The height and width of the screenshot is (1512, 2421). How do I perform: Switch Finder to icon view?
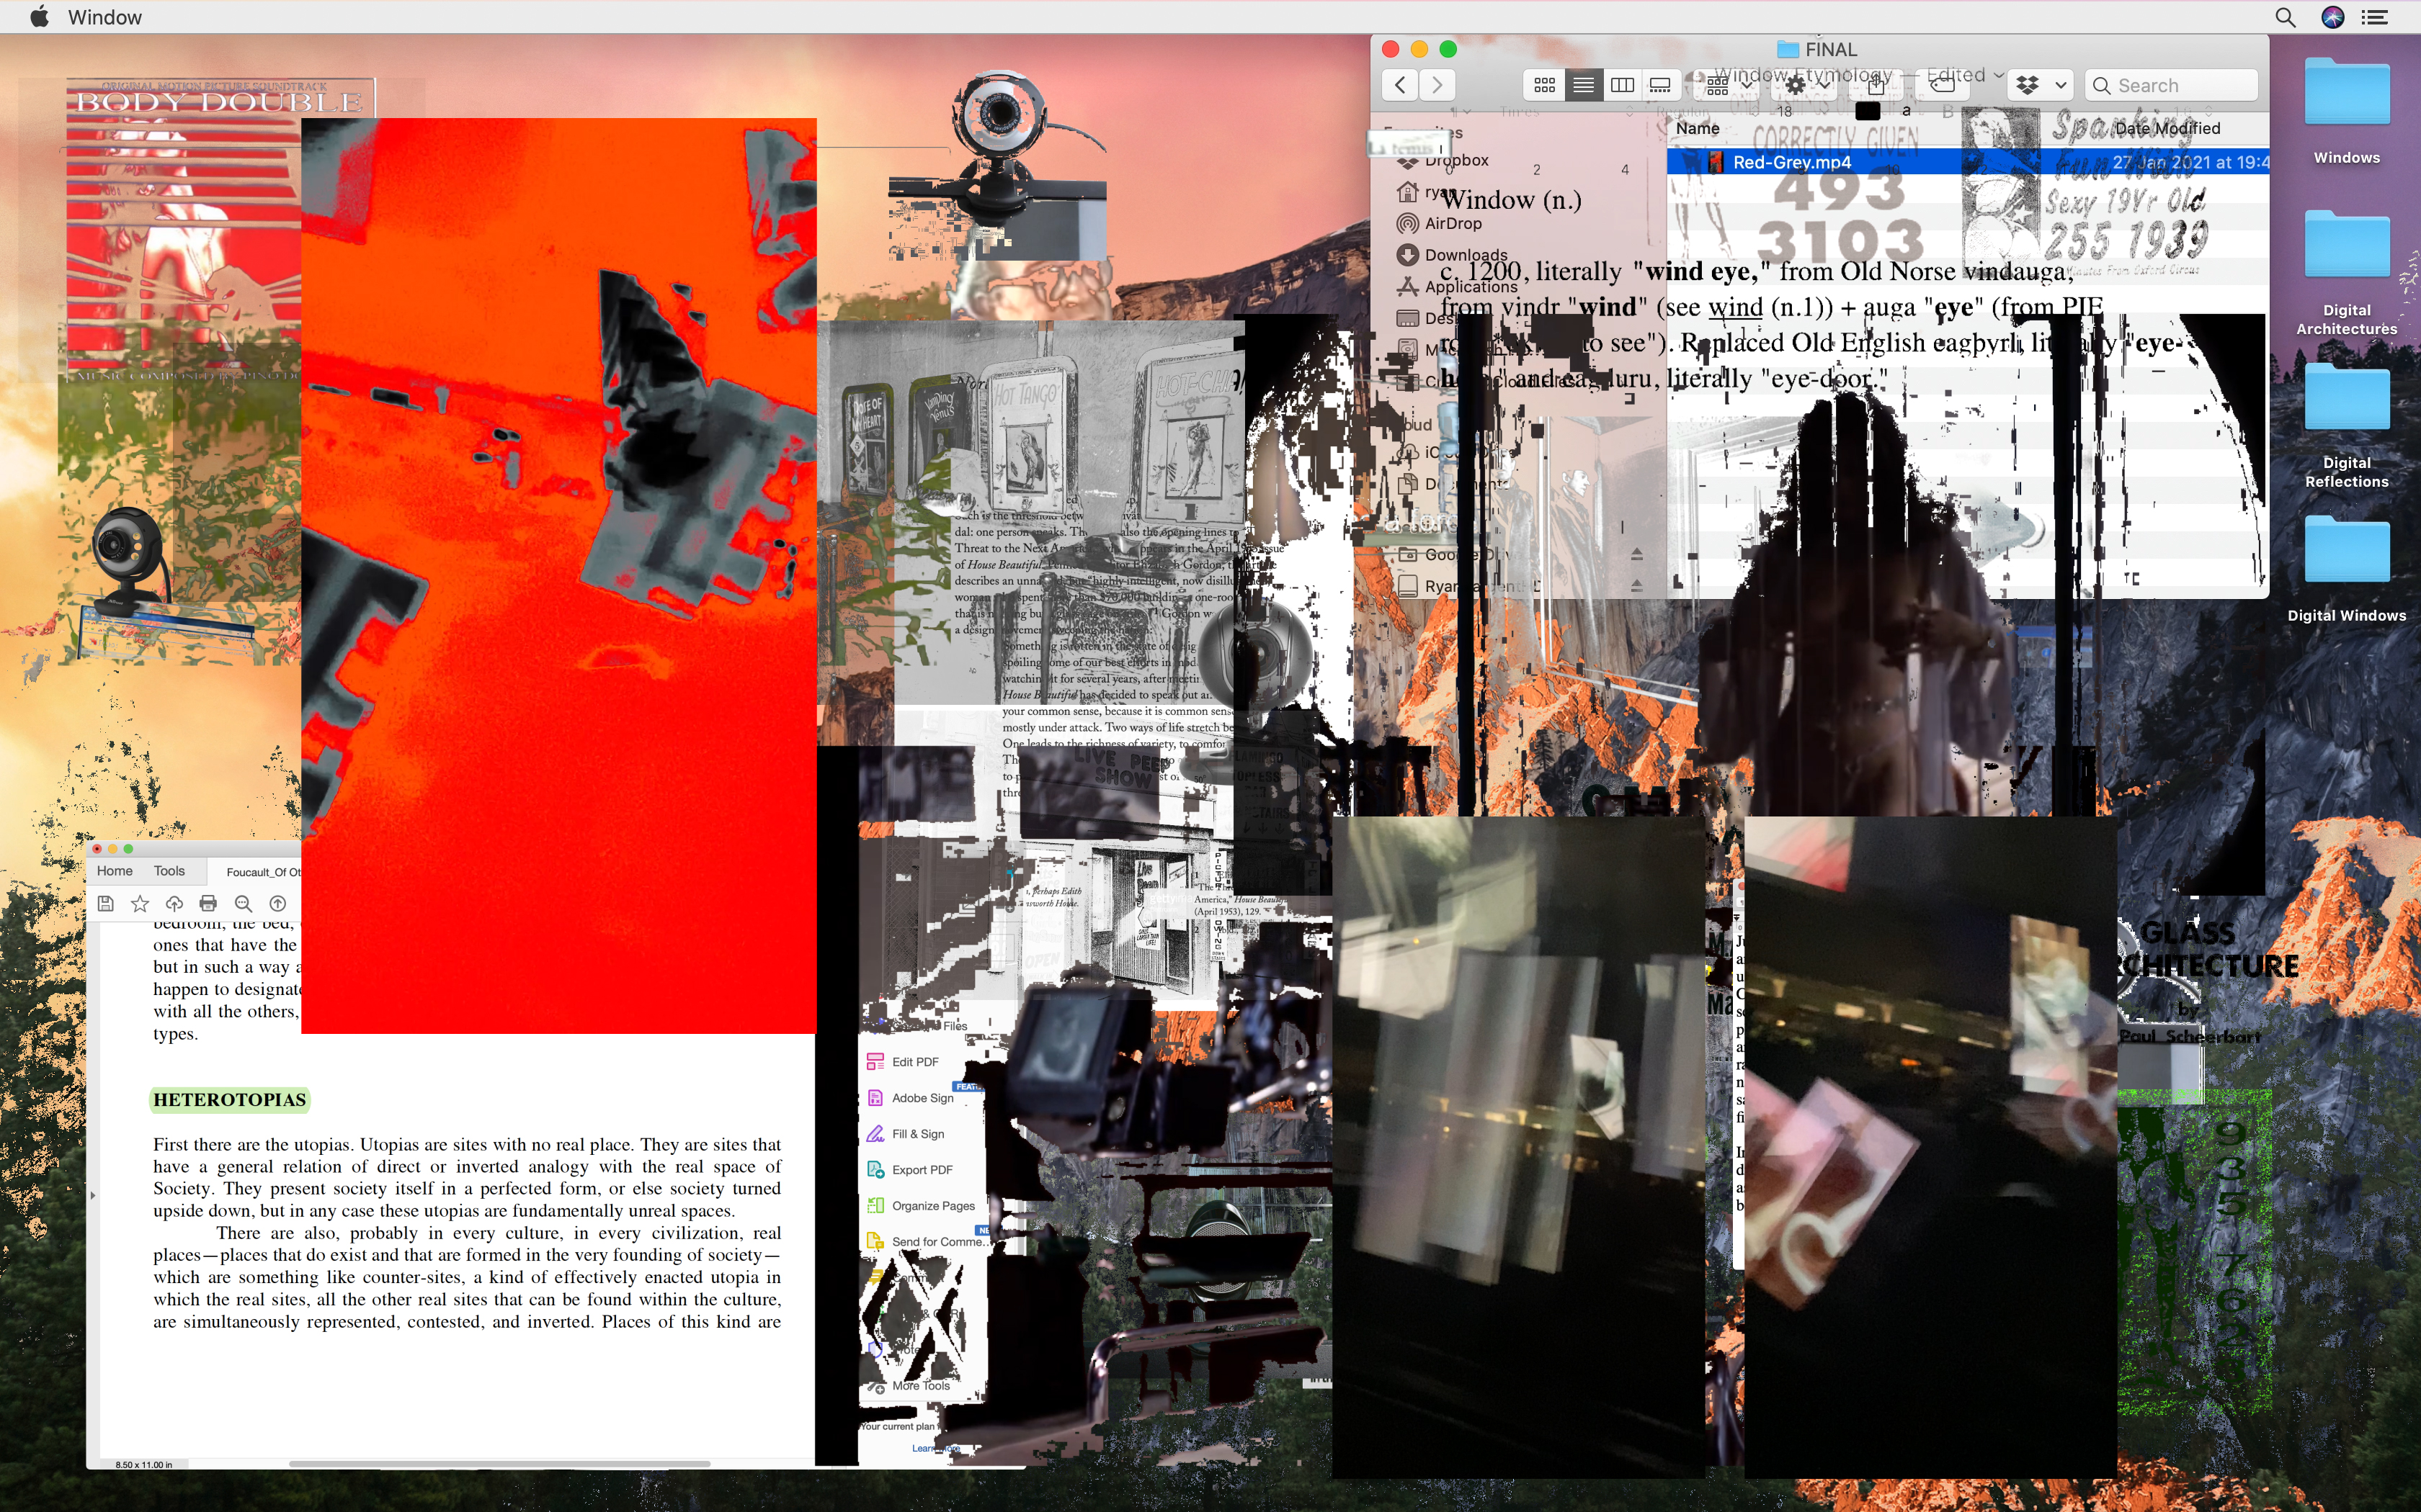[x=1543, y=85]
